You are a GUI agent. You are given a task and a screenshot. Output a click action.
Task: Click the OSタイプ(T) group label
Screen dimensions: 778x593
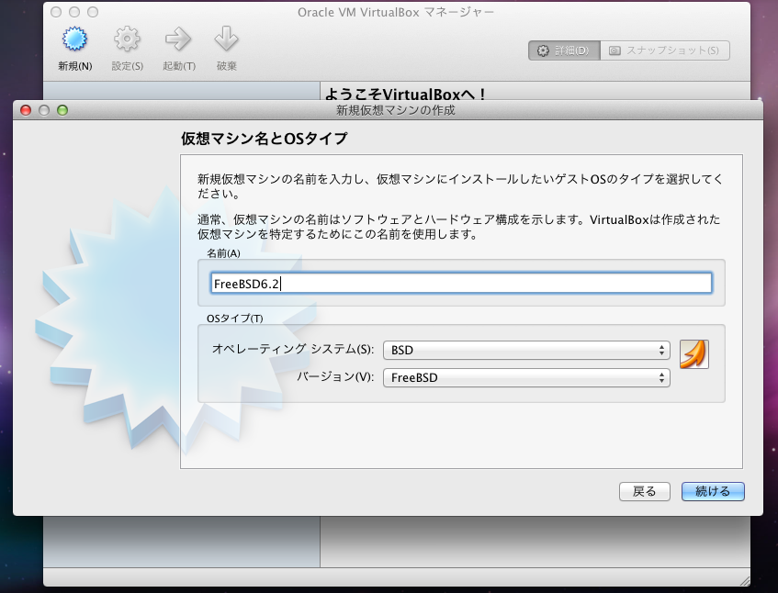pyautogui.click(x=235, y=319)
